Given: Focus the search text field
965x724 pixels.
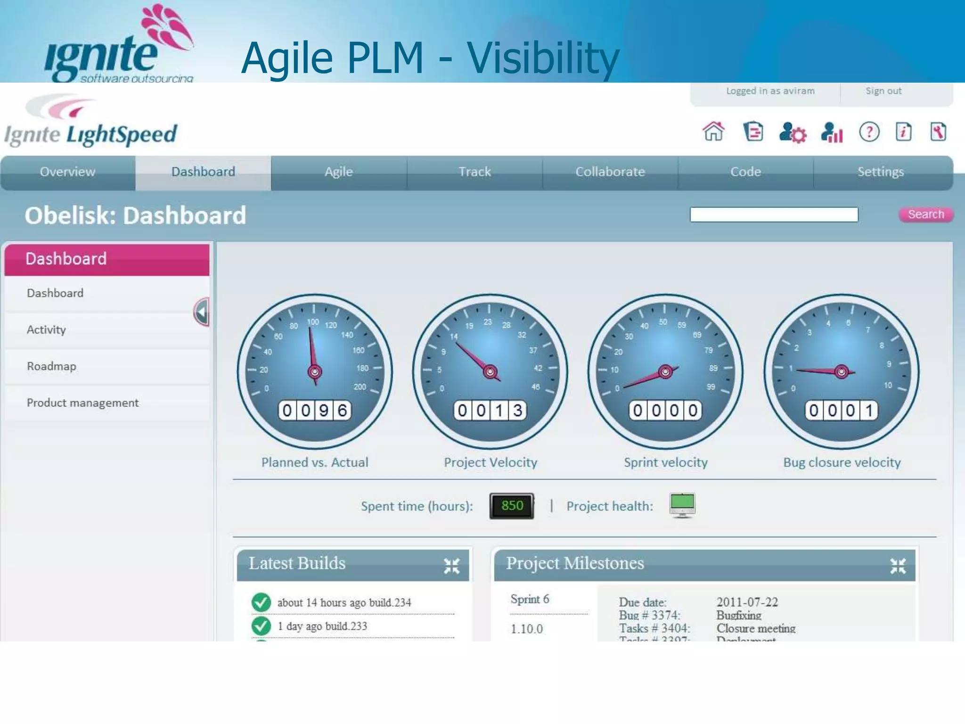Looking at the screenshot, I should 774,214.
